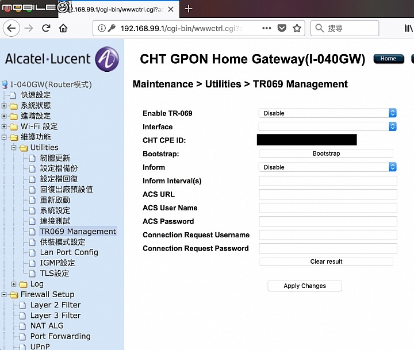The height and width of the screenshot is (350, 414).
Task: Focus the ACS URL field
Action: 328,194
